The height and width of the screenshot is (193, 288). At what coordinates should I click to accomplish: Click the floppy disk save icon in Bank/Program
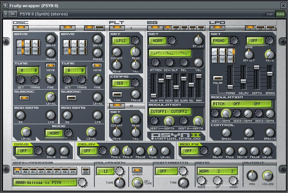click(86, 171)
